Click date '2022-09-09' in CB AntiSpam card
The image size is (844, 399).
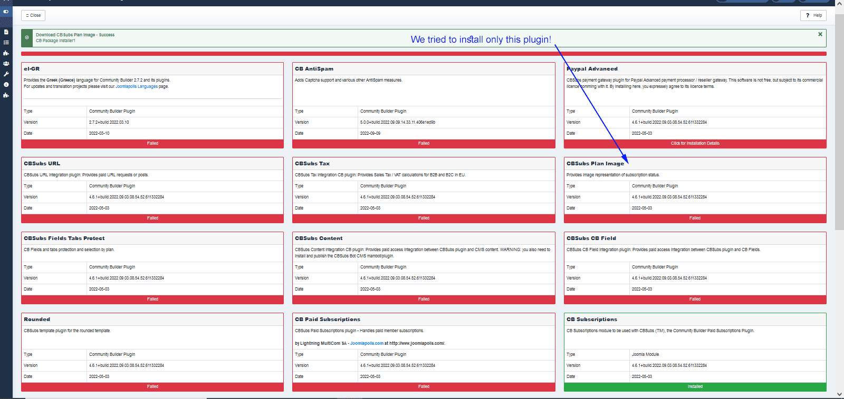[x=370, y=133]
